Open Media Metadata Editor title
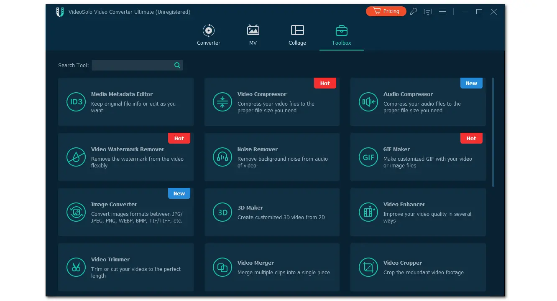Viewport: 557px width, 301px height. coord(122,94)
